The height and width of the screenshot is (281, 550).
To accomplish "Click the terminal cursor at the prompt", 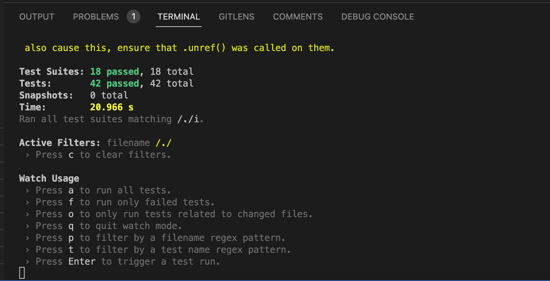I will [21, 272].
